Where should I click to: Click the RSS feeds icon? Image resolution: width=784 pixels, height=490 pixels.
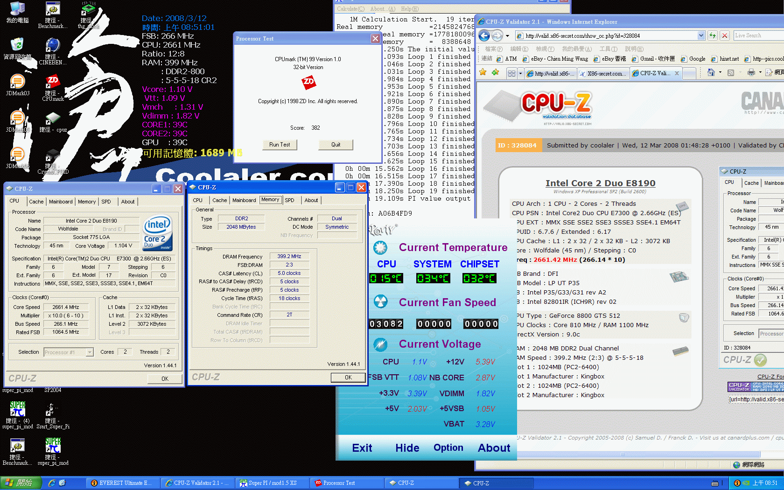[731, 72]
